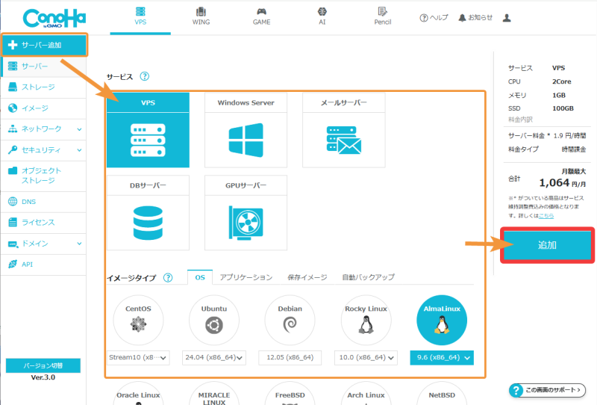Screen dimensions: 597x405
Task: Open the AI navigation tab
Action: pos(322,16)
